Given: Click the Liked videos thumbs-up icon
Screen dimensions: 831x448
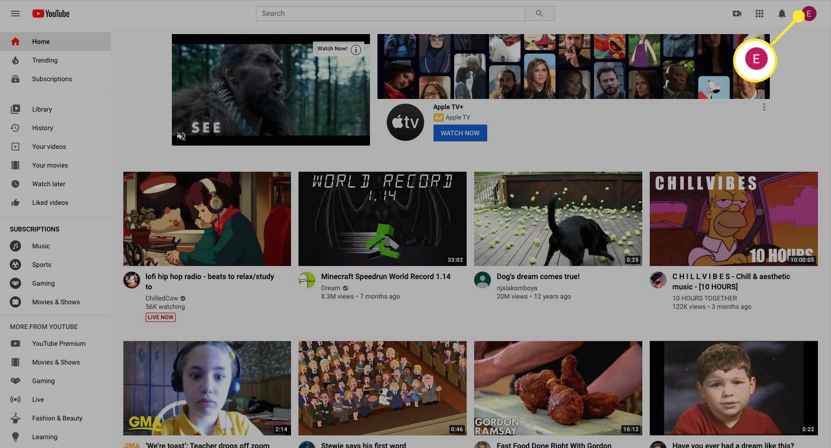Looking at the screenshot, I should click(15, 203).
